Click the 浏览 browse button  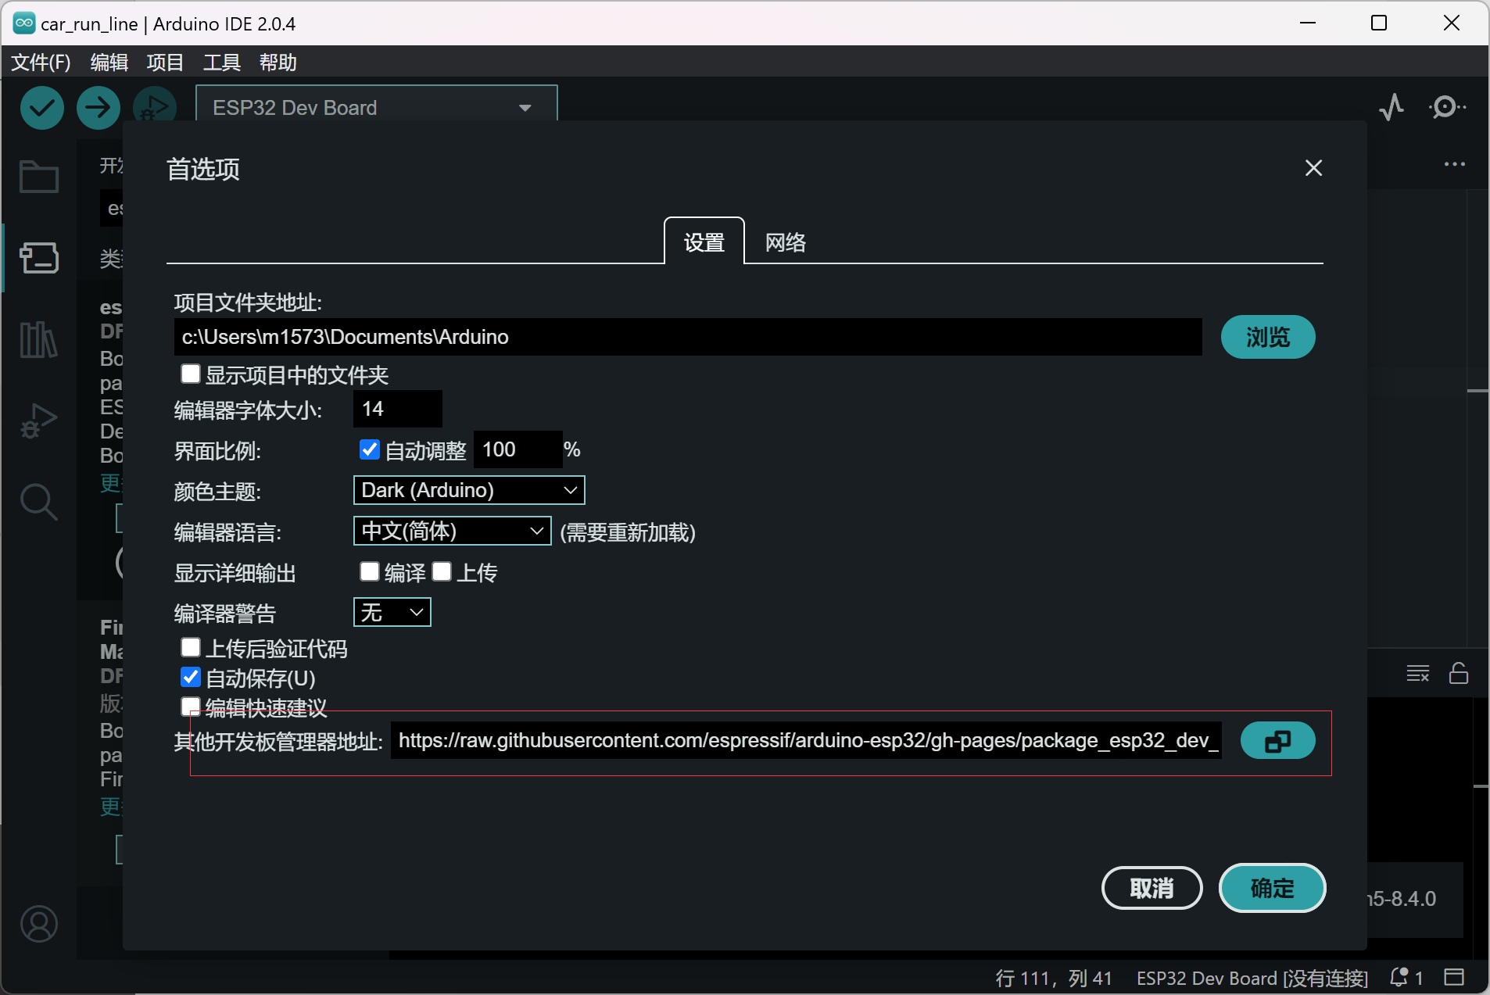(x=1267, y=337)
